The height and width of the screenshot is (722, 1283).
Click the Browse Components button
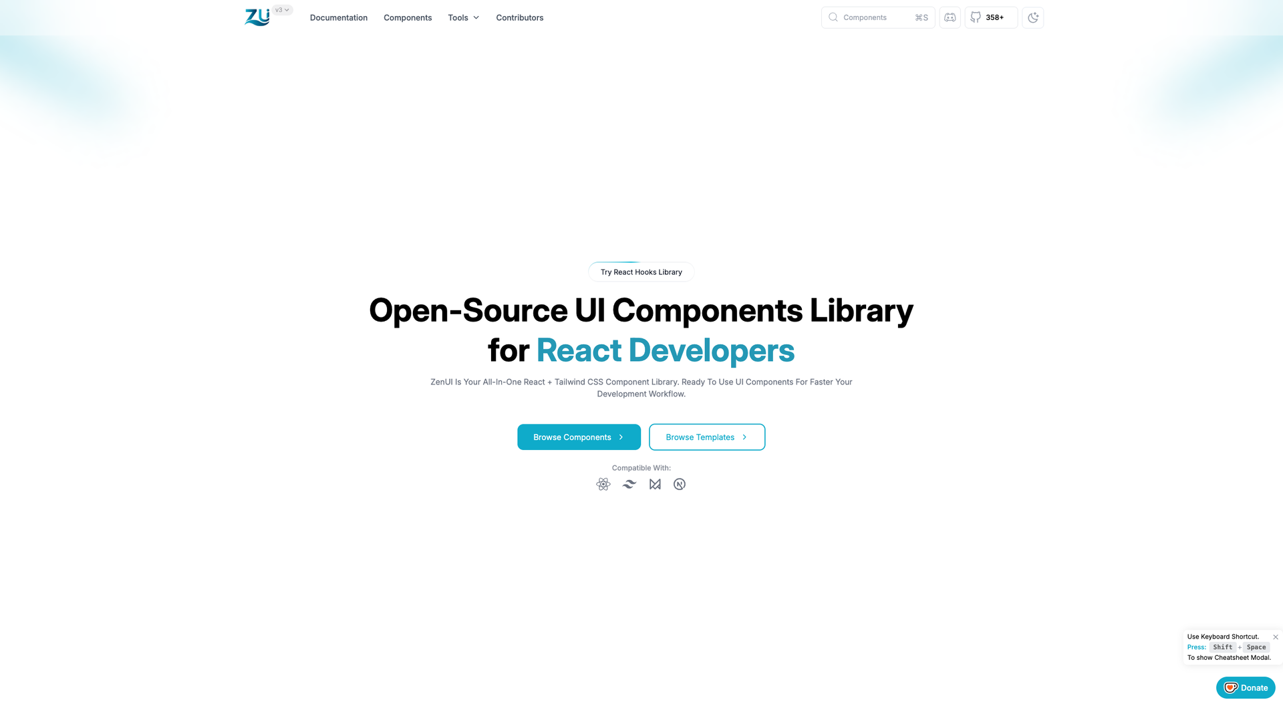coord(579,437)
